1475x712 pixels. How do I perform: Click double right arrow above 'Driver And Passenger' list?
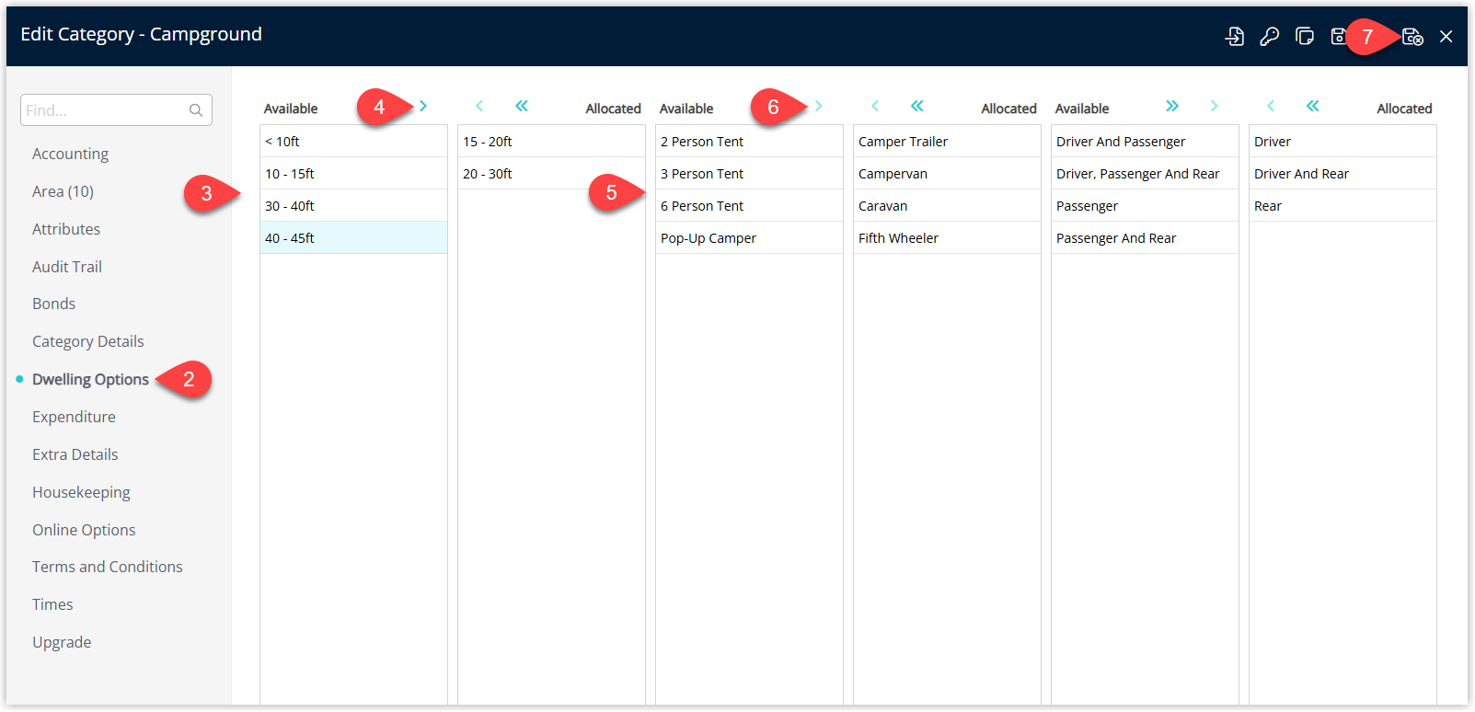tap(1172, 106)
